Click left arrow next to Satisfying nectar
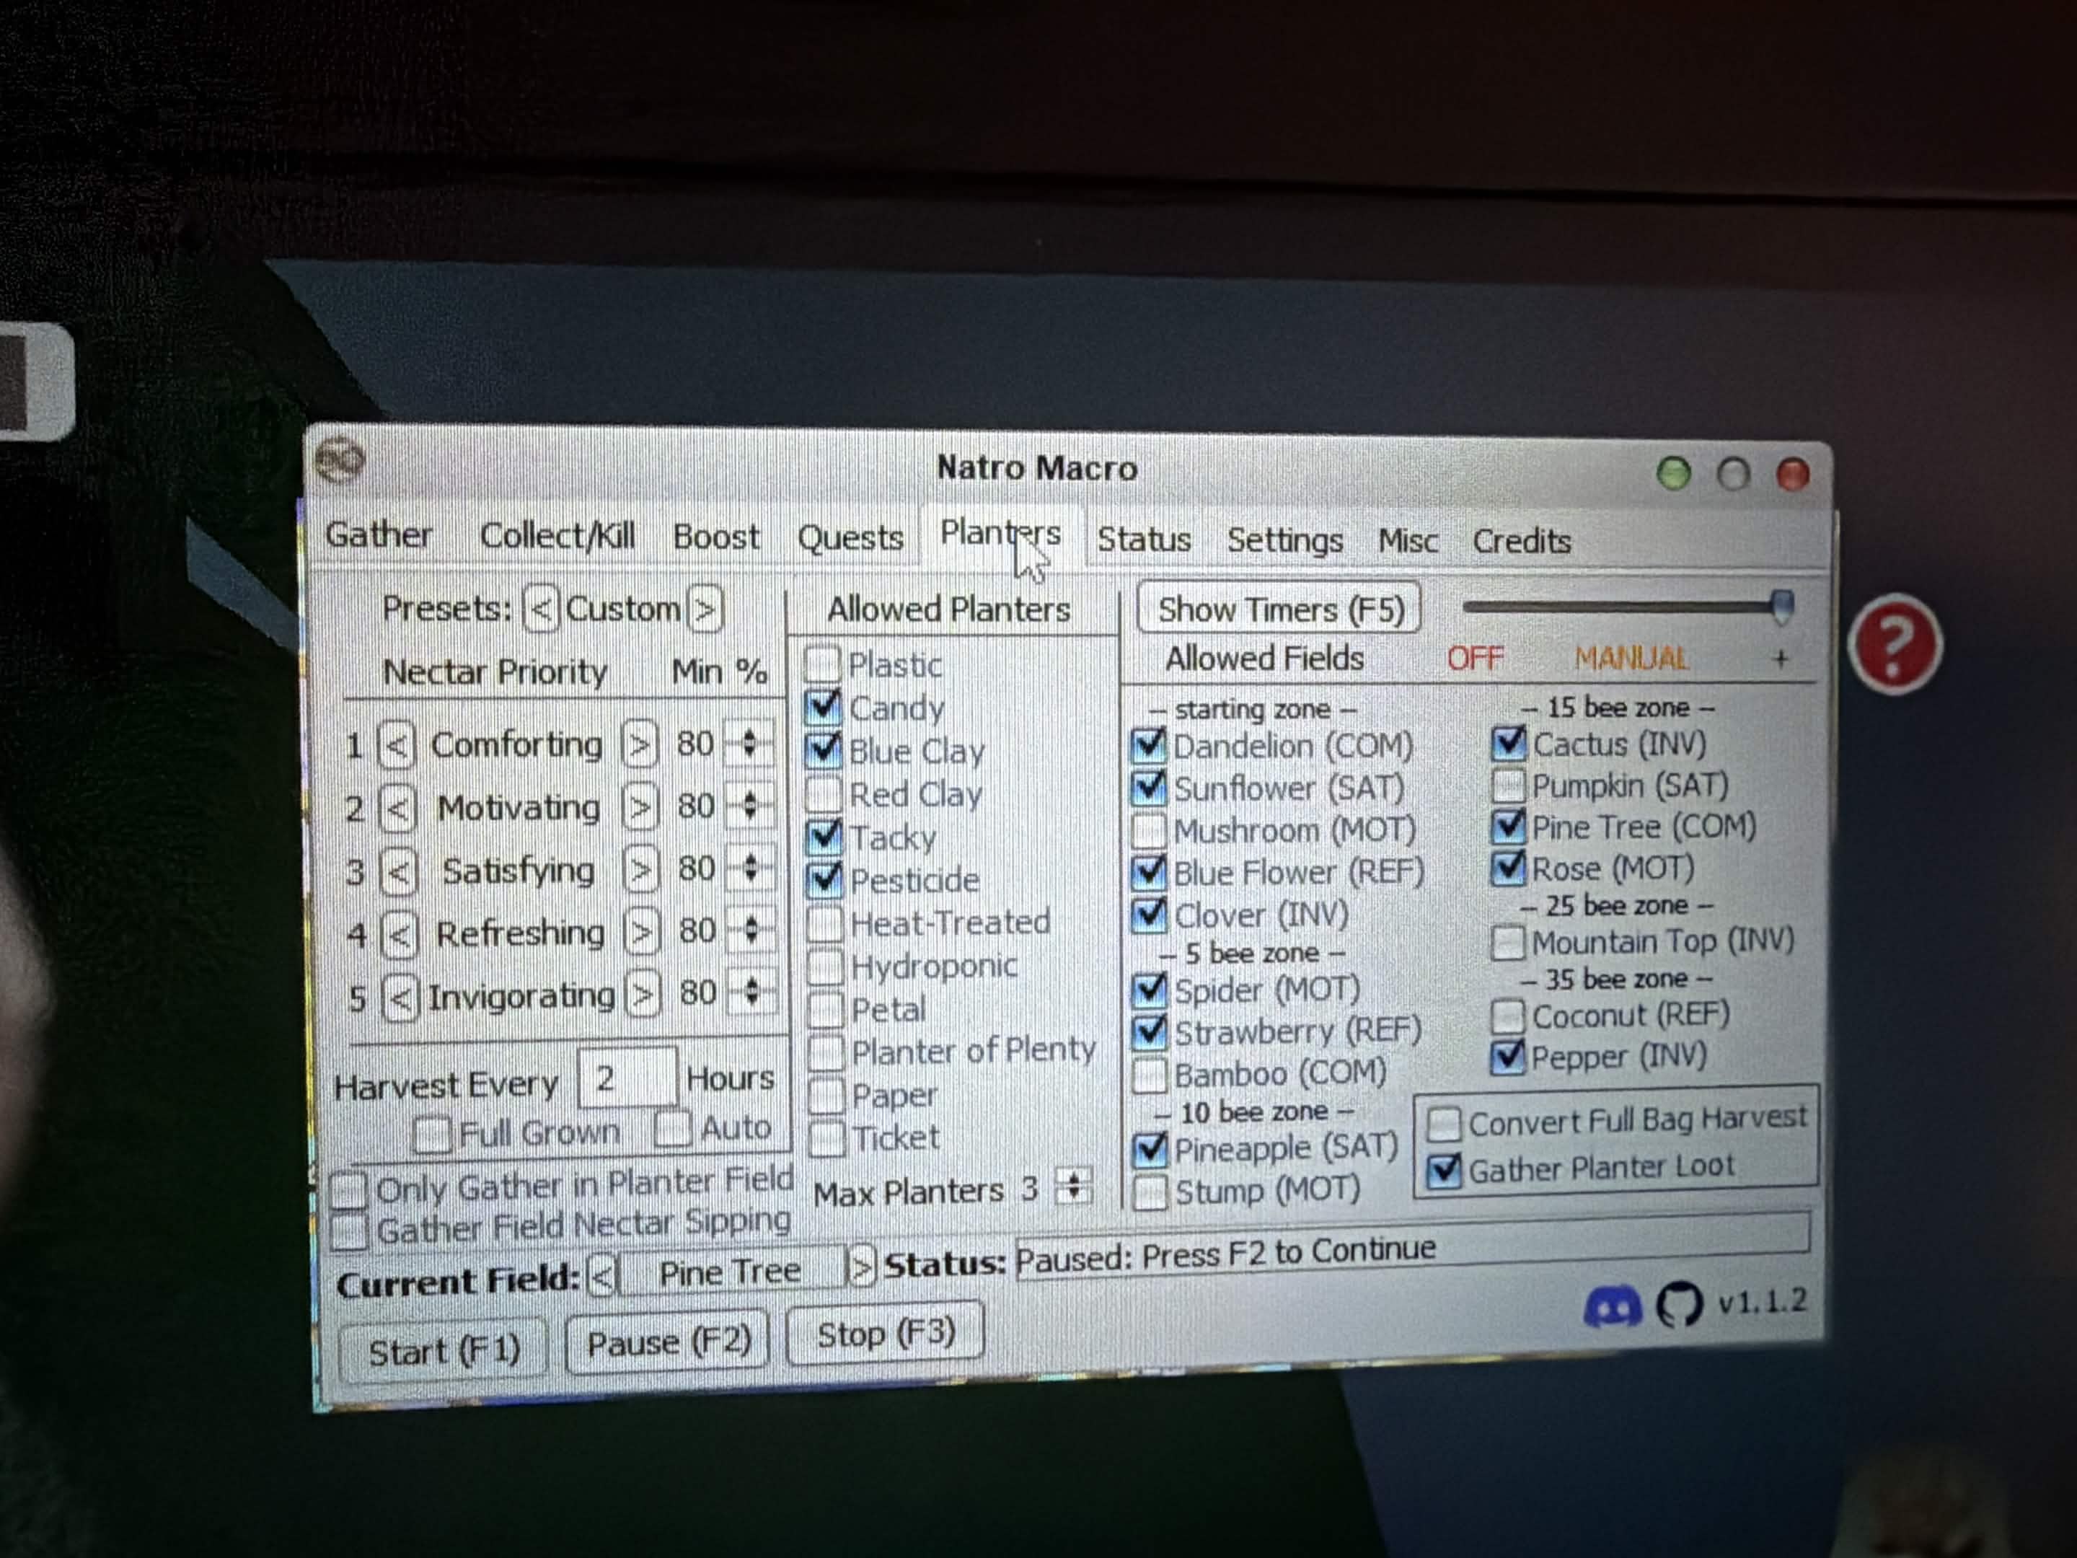This screenshot has height=1558, width=2077. click(399, 873)
